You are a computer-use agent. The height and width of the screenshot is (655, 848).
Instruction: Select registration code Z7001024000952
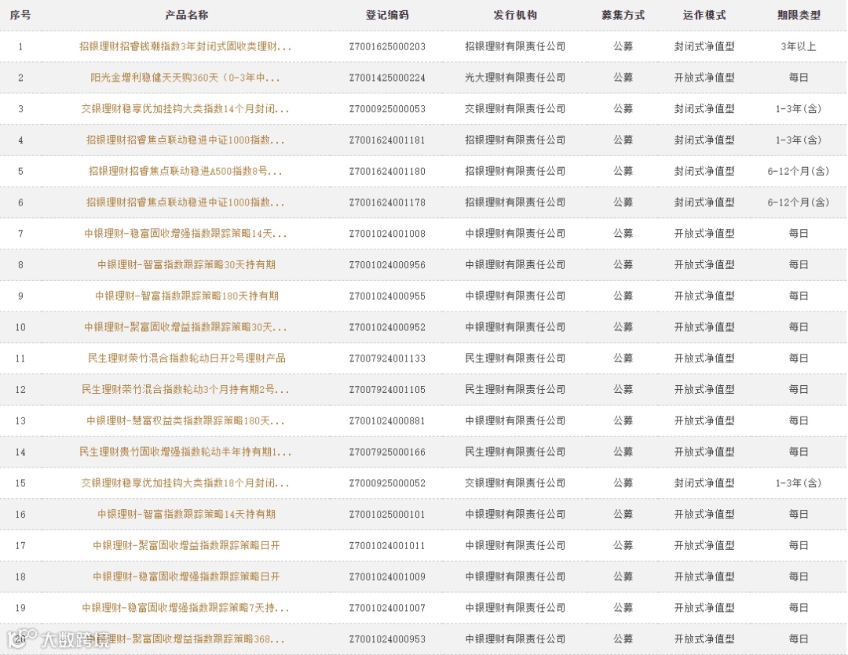click(387, 327)
